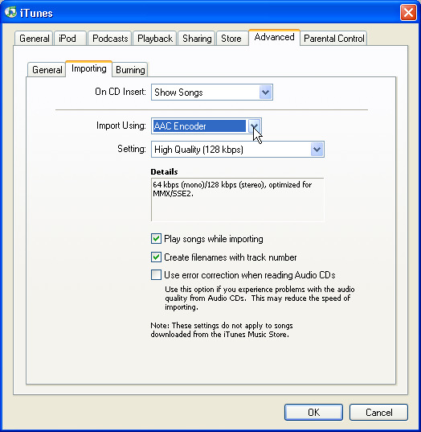Switch to the Burning sub-tab
421x432 pixels.
tap(130, 70)
